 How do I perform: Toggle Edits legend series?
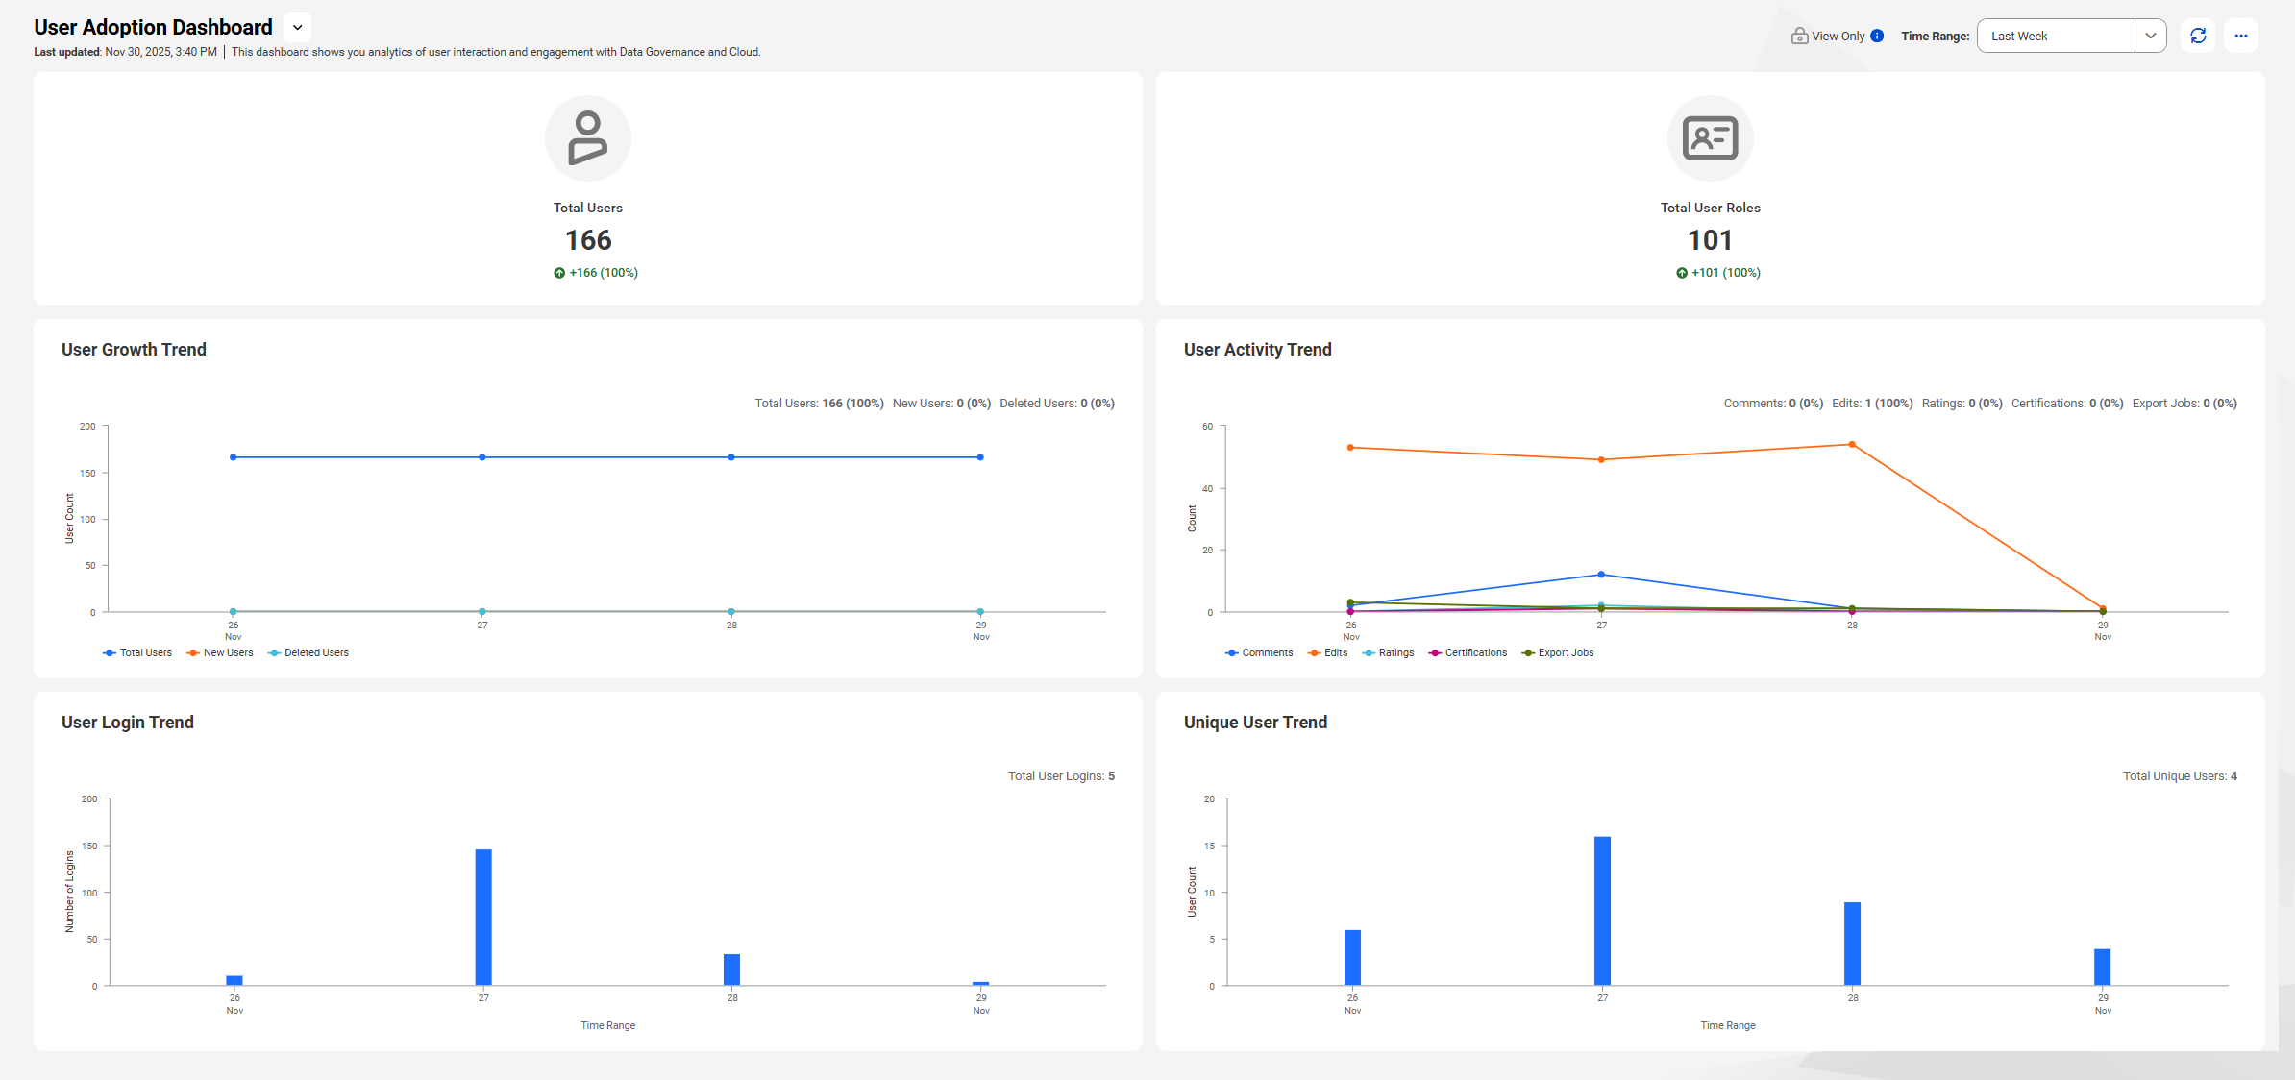point(1327,653)
